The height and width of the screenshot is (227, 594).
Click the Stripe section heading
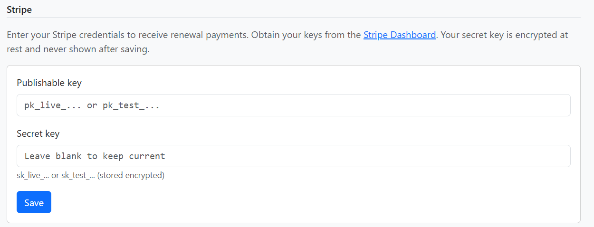click(19, 9)
